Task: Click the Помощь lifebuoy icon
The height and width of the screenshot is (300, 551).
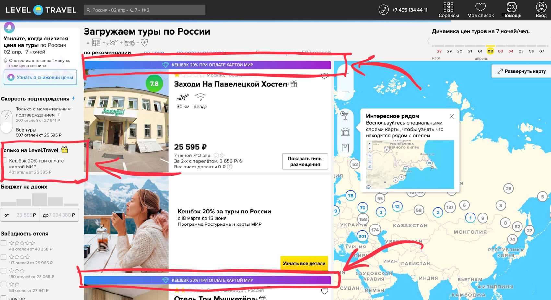Action: point(511,7)
